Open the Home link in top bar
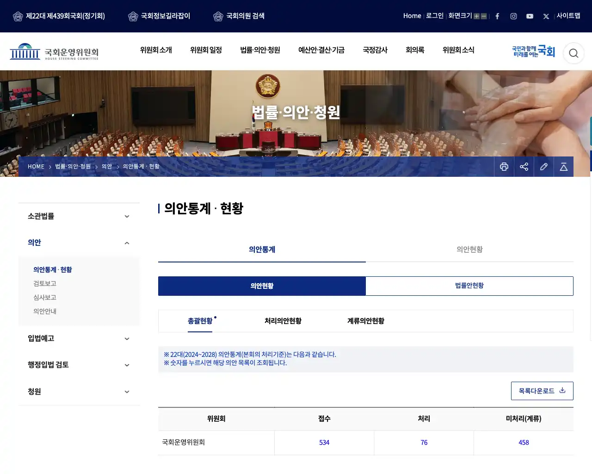592x474 pixels. (x=412, y=16)
